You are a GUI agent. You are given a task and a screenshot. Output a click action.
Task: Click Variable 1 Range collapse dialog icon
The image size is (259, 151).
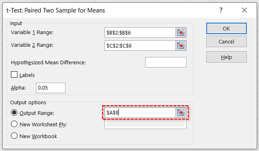pos(181,33)
